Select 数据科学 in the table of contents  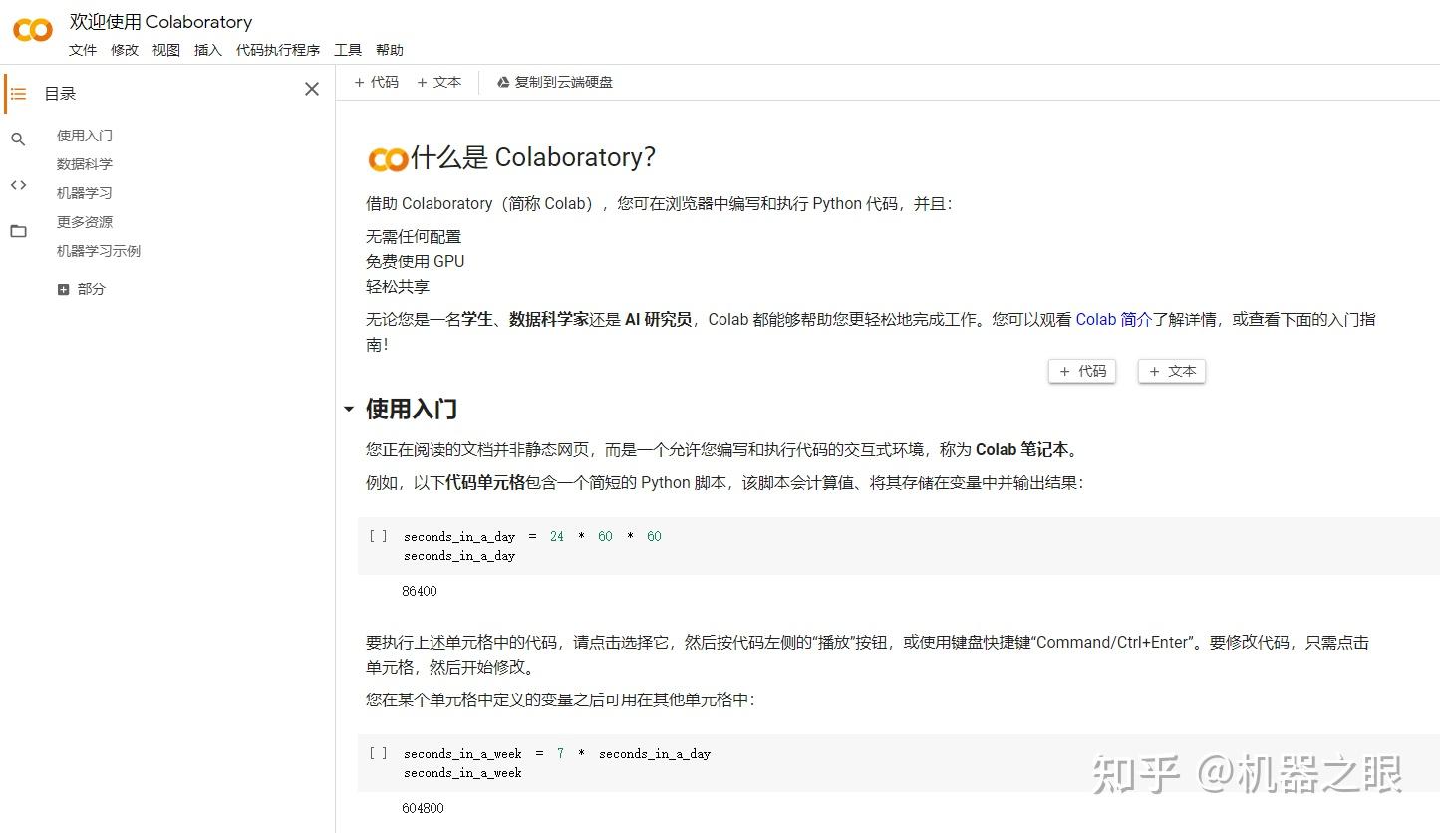[84, 163]
